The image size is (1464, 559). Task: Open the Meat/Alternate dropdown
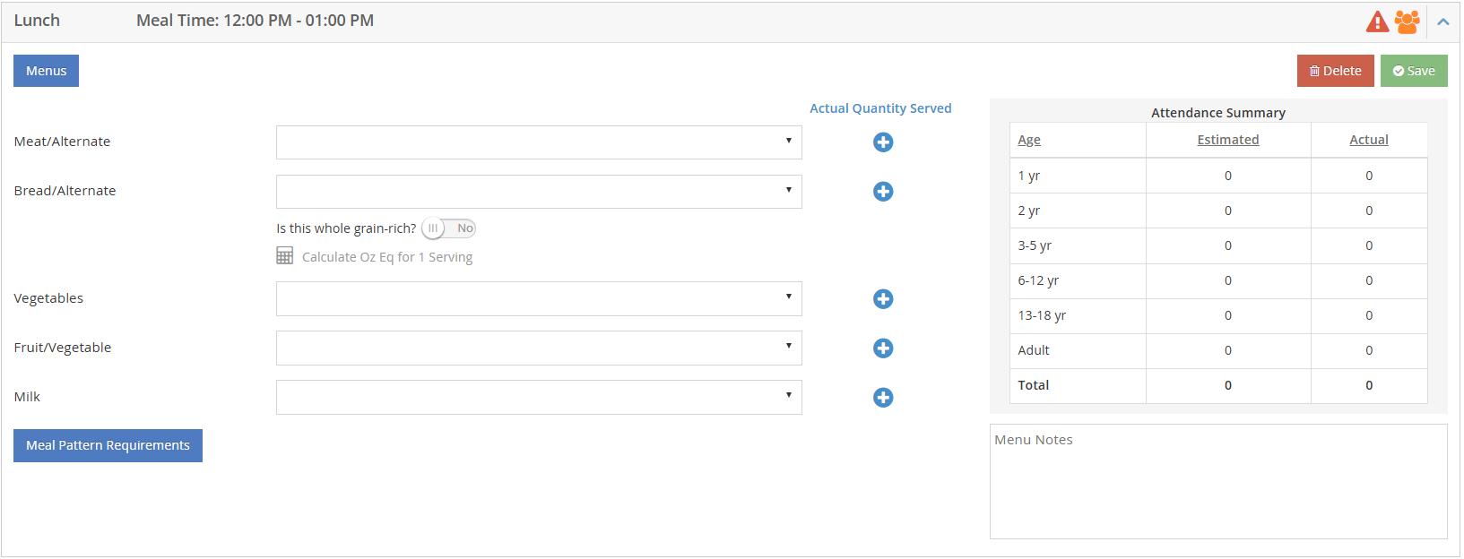pyautogui.click(x=538, y=142)
